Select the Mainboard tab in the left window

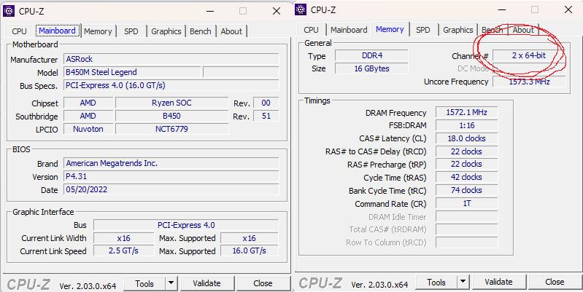57,31
